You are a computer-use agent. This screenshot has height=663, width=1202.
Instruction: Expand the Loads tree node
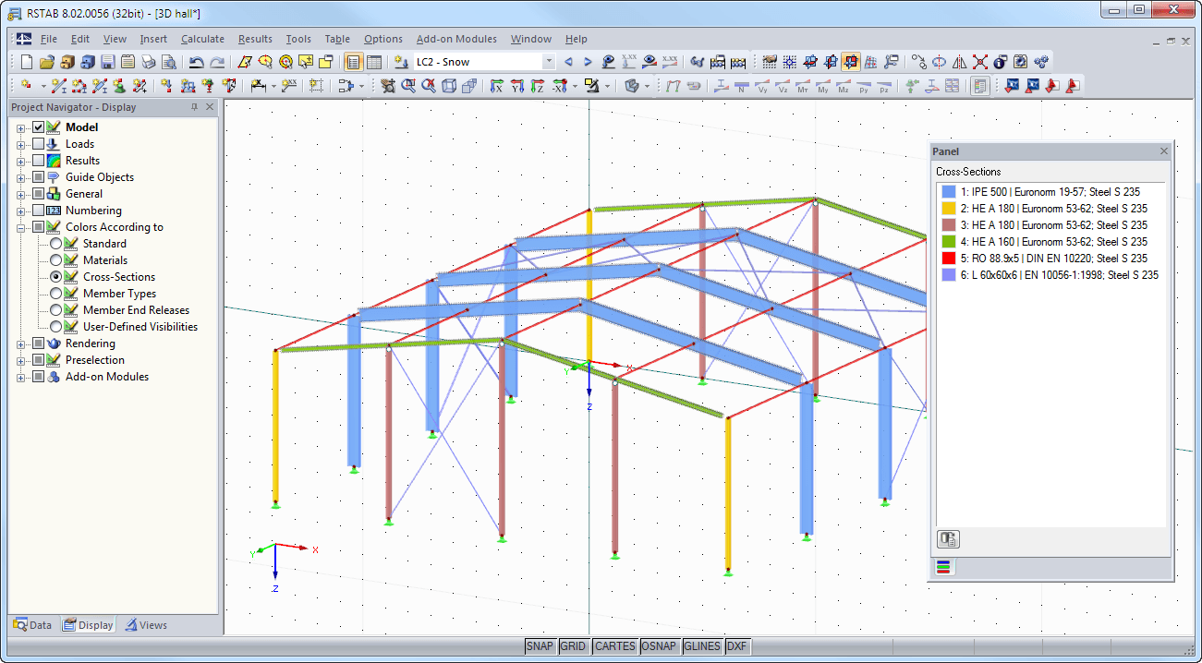click(21, 144)
